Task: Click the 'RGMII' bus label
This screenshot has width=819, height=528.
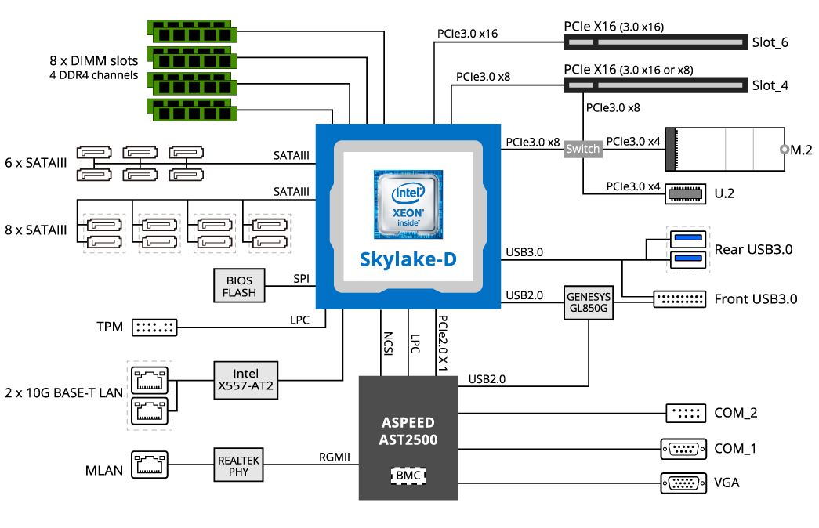Action: point(335,457)
